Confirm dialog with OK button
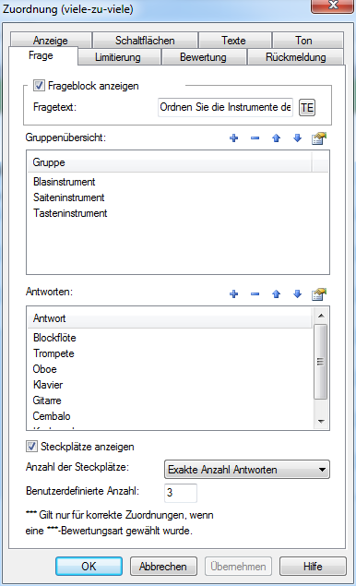Image resolution: width=356 pixels, height=586 pixels. click(x=89, y=567)
